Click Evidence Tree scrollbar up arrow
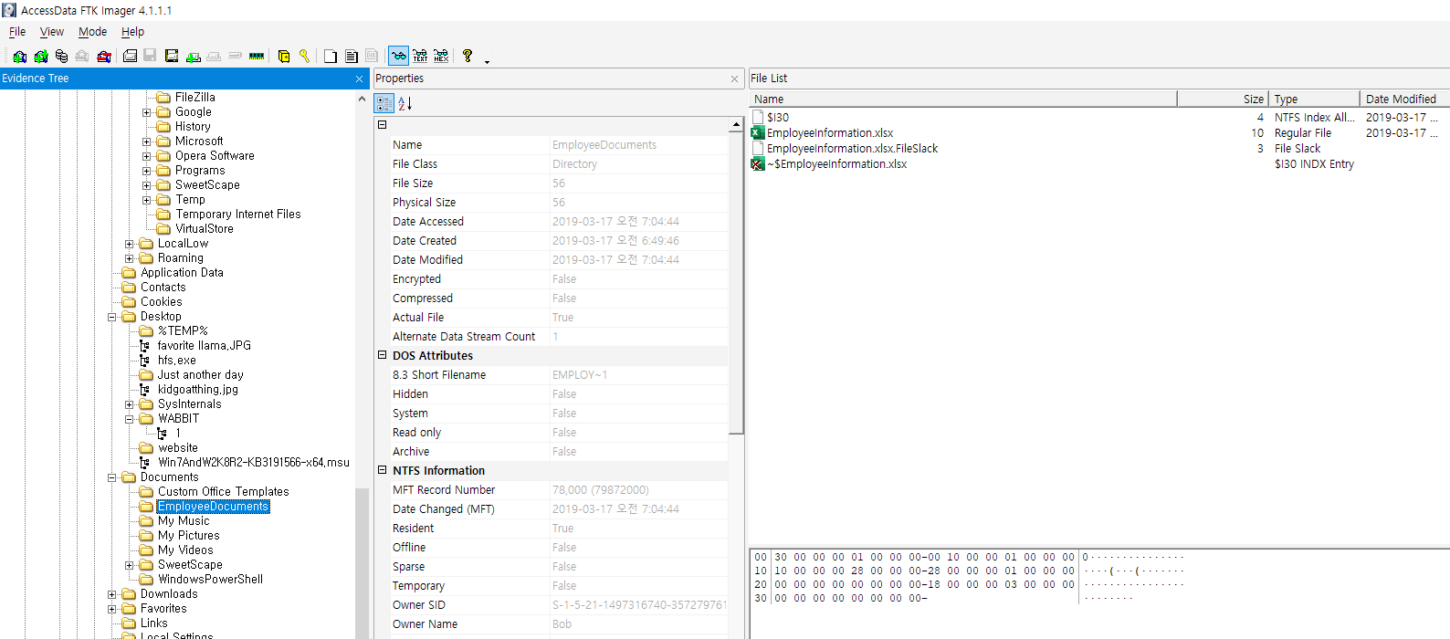This screenshot has height=639, width=1450. (x=362, y=99)
